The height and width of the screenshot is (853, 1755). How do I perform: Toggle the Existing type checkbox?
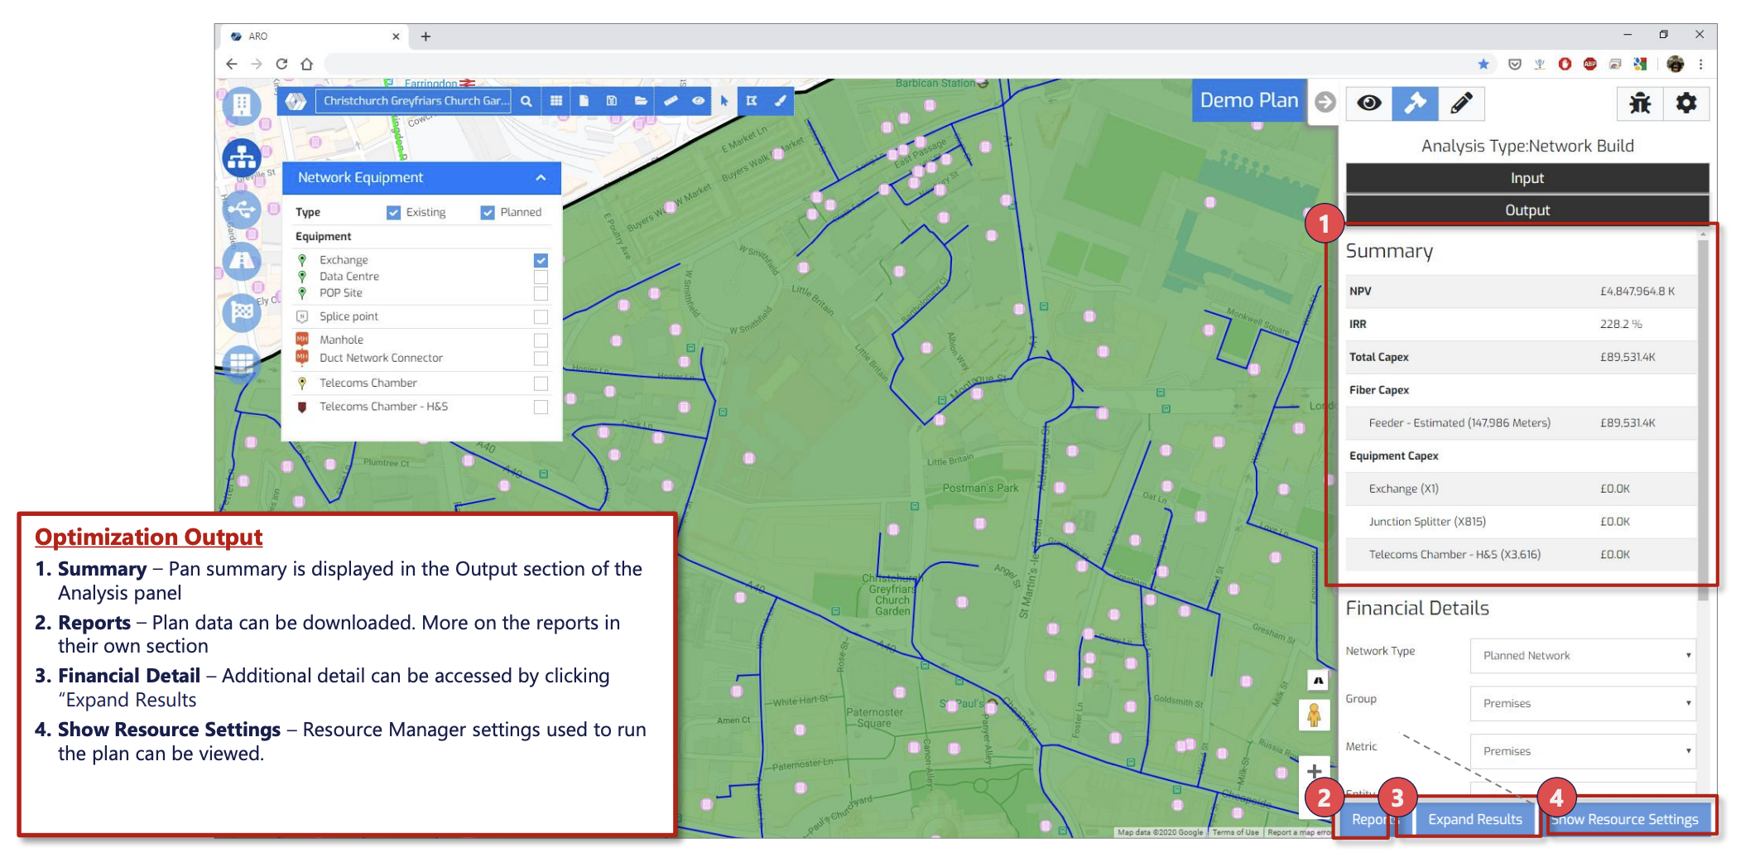pos(393,213)
